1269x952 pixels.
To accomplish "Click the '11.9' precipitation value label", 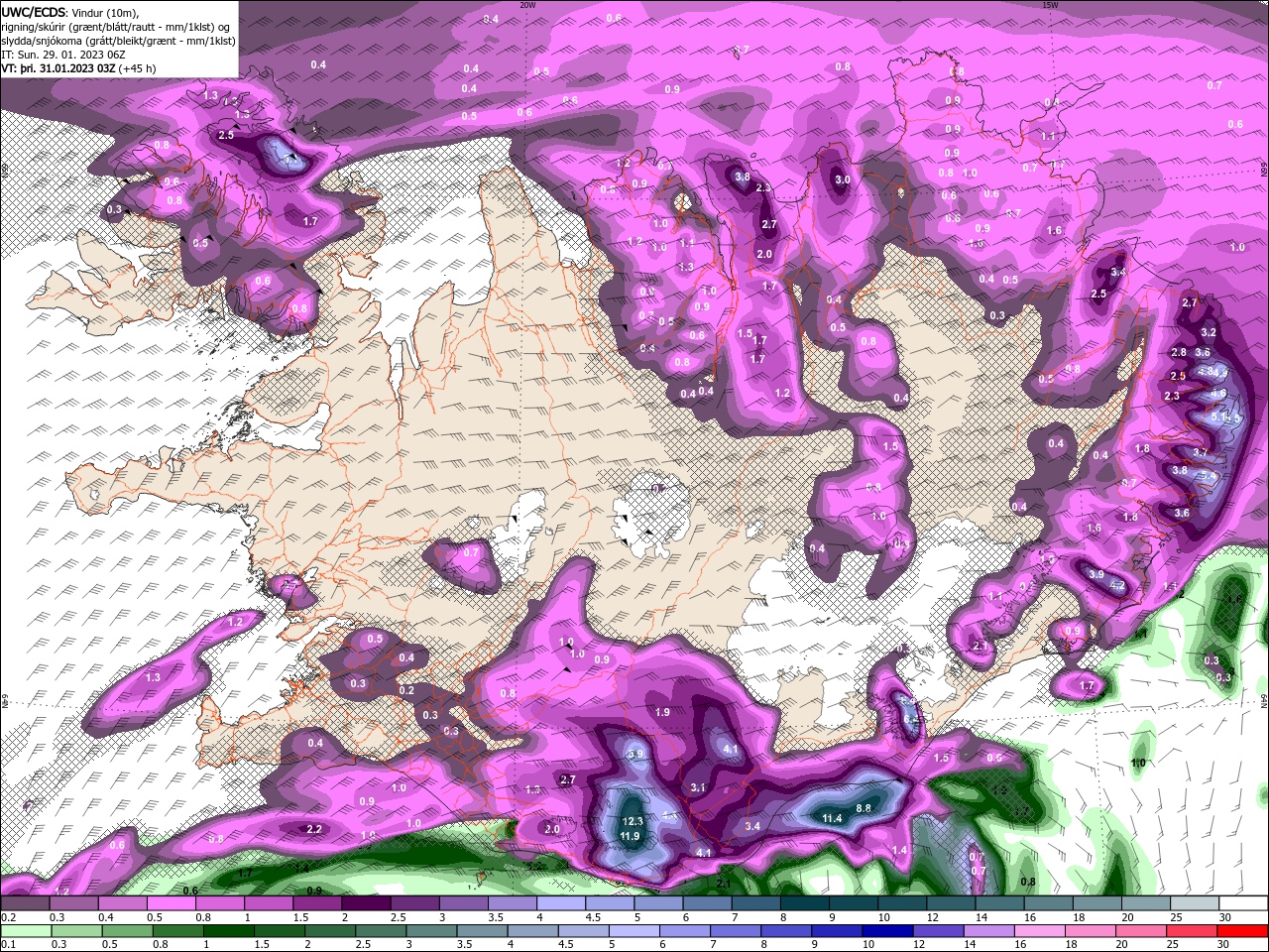I will tap(630, 836).
